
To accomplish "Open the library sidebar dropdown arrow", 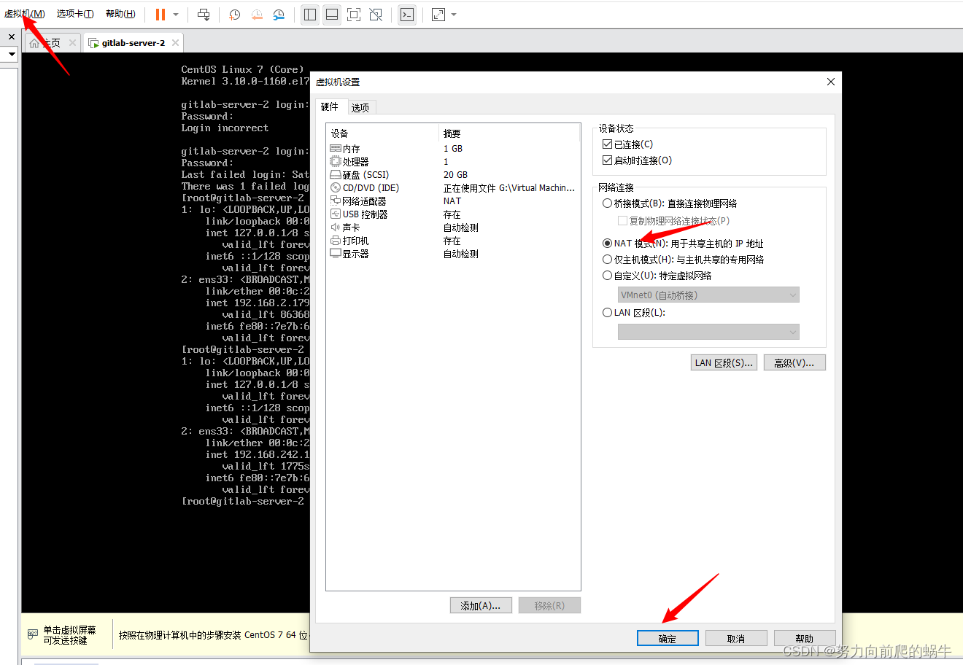I will pyautogui.click(x=12, y=54).
